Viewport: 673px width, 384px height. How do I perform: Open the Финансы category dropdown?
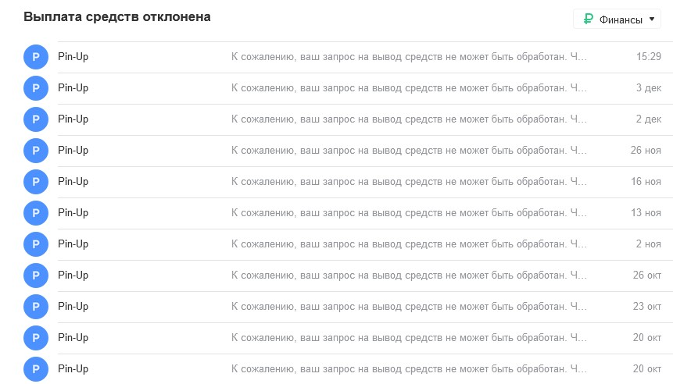(x=617, y=19)
